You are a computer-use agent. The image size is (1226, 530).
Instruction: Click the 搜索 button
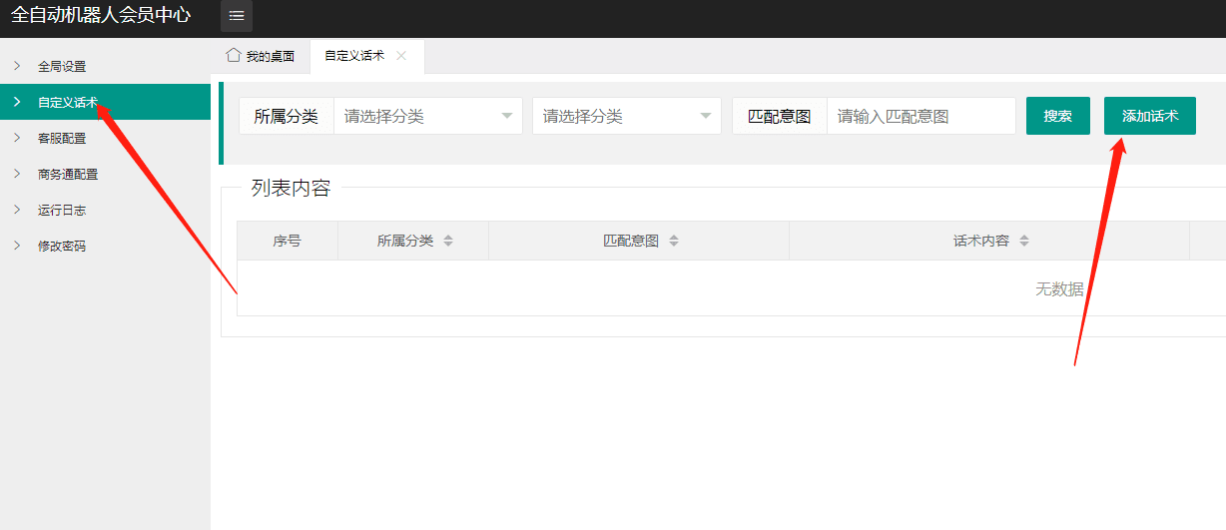point(1057,116)
